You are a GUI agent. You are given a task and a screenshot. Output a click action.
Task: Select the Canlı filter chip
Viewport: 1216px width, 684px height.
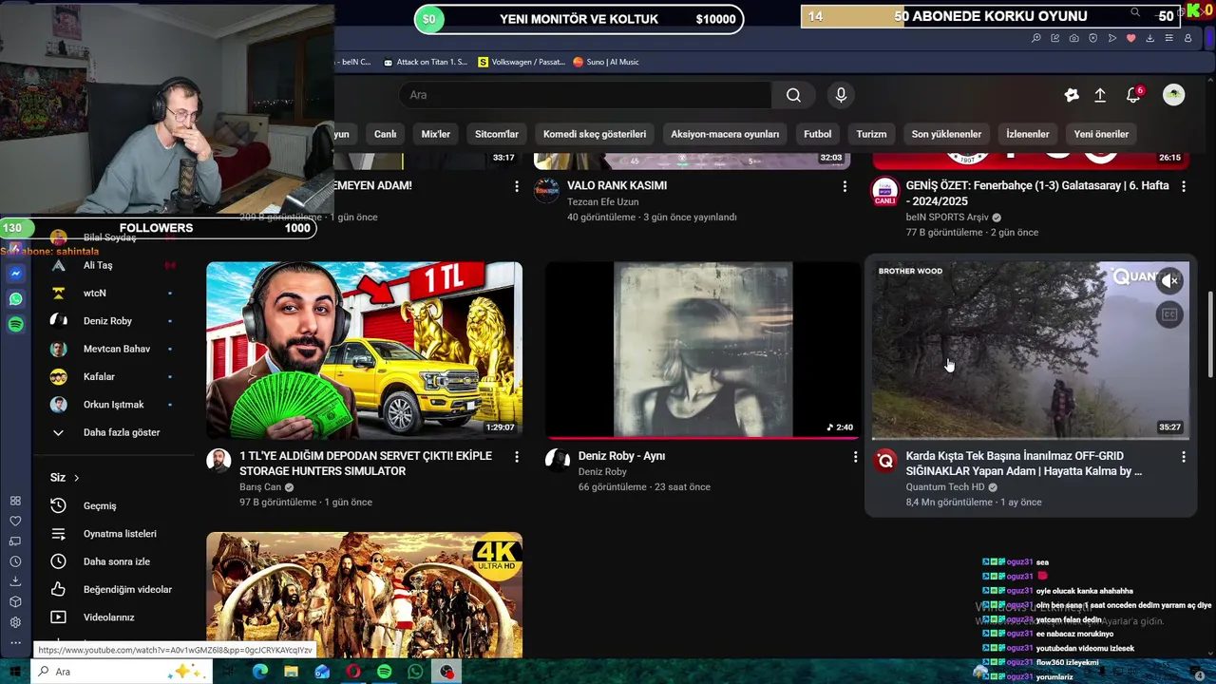point(385,134)
